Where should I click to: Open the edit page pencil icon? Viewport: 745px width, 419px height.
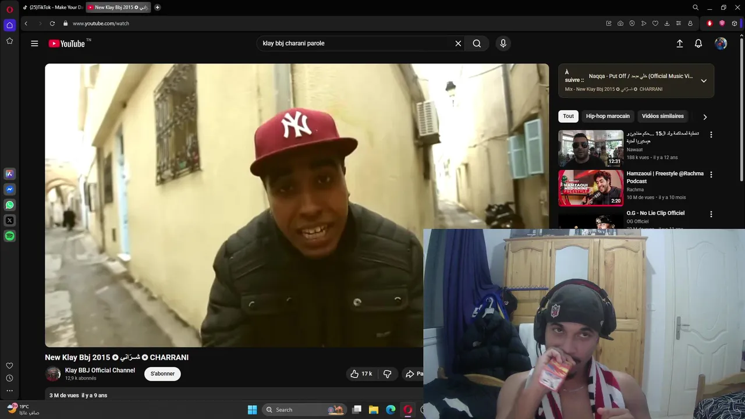pyautogui.click(x=609, y=23)
